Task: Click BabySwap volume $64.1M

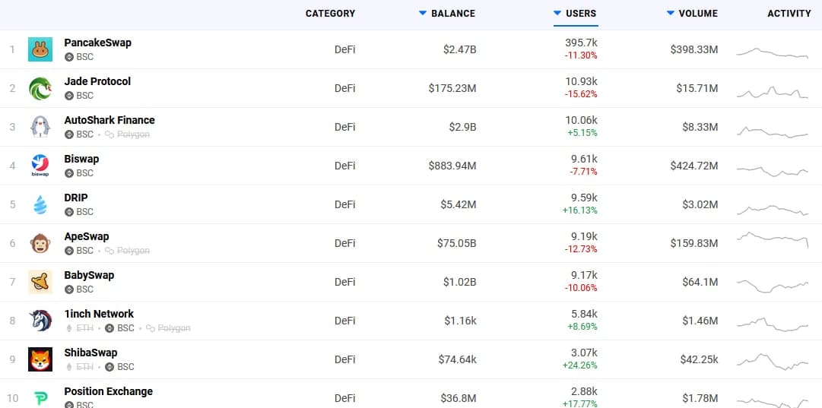Action: coord(700,283)
